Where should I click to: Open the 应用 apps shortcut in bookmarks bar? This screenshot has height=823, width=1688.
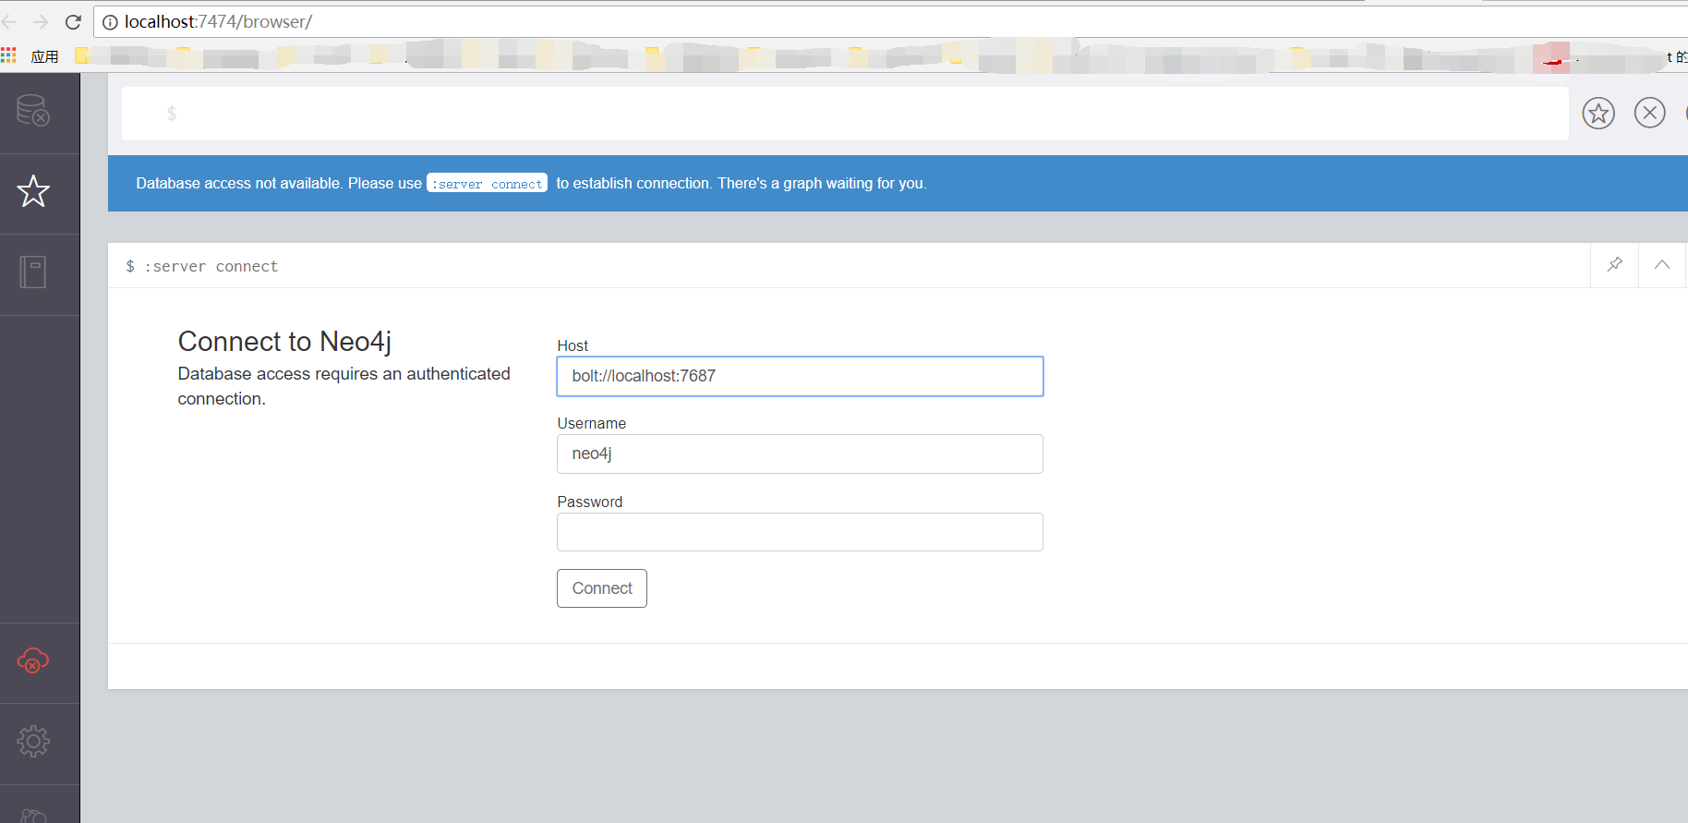(x=30, y=56)
